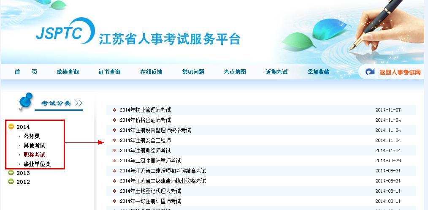428x210 pixels.
Task: Open the 首页 home menu
Action: 26,72
